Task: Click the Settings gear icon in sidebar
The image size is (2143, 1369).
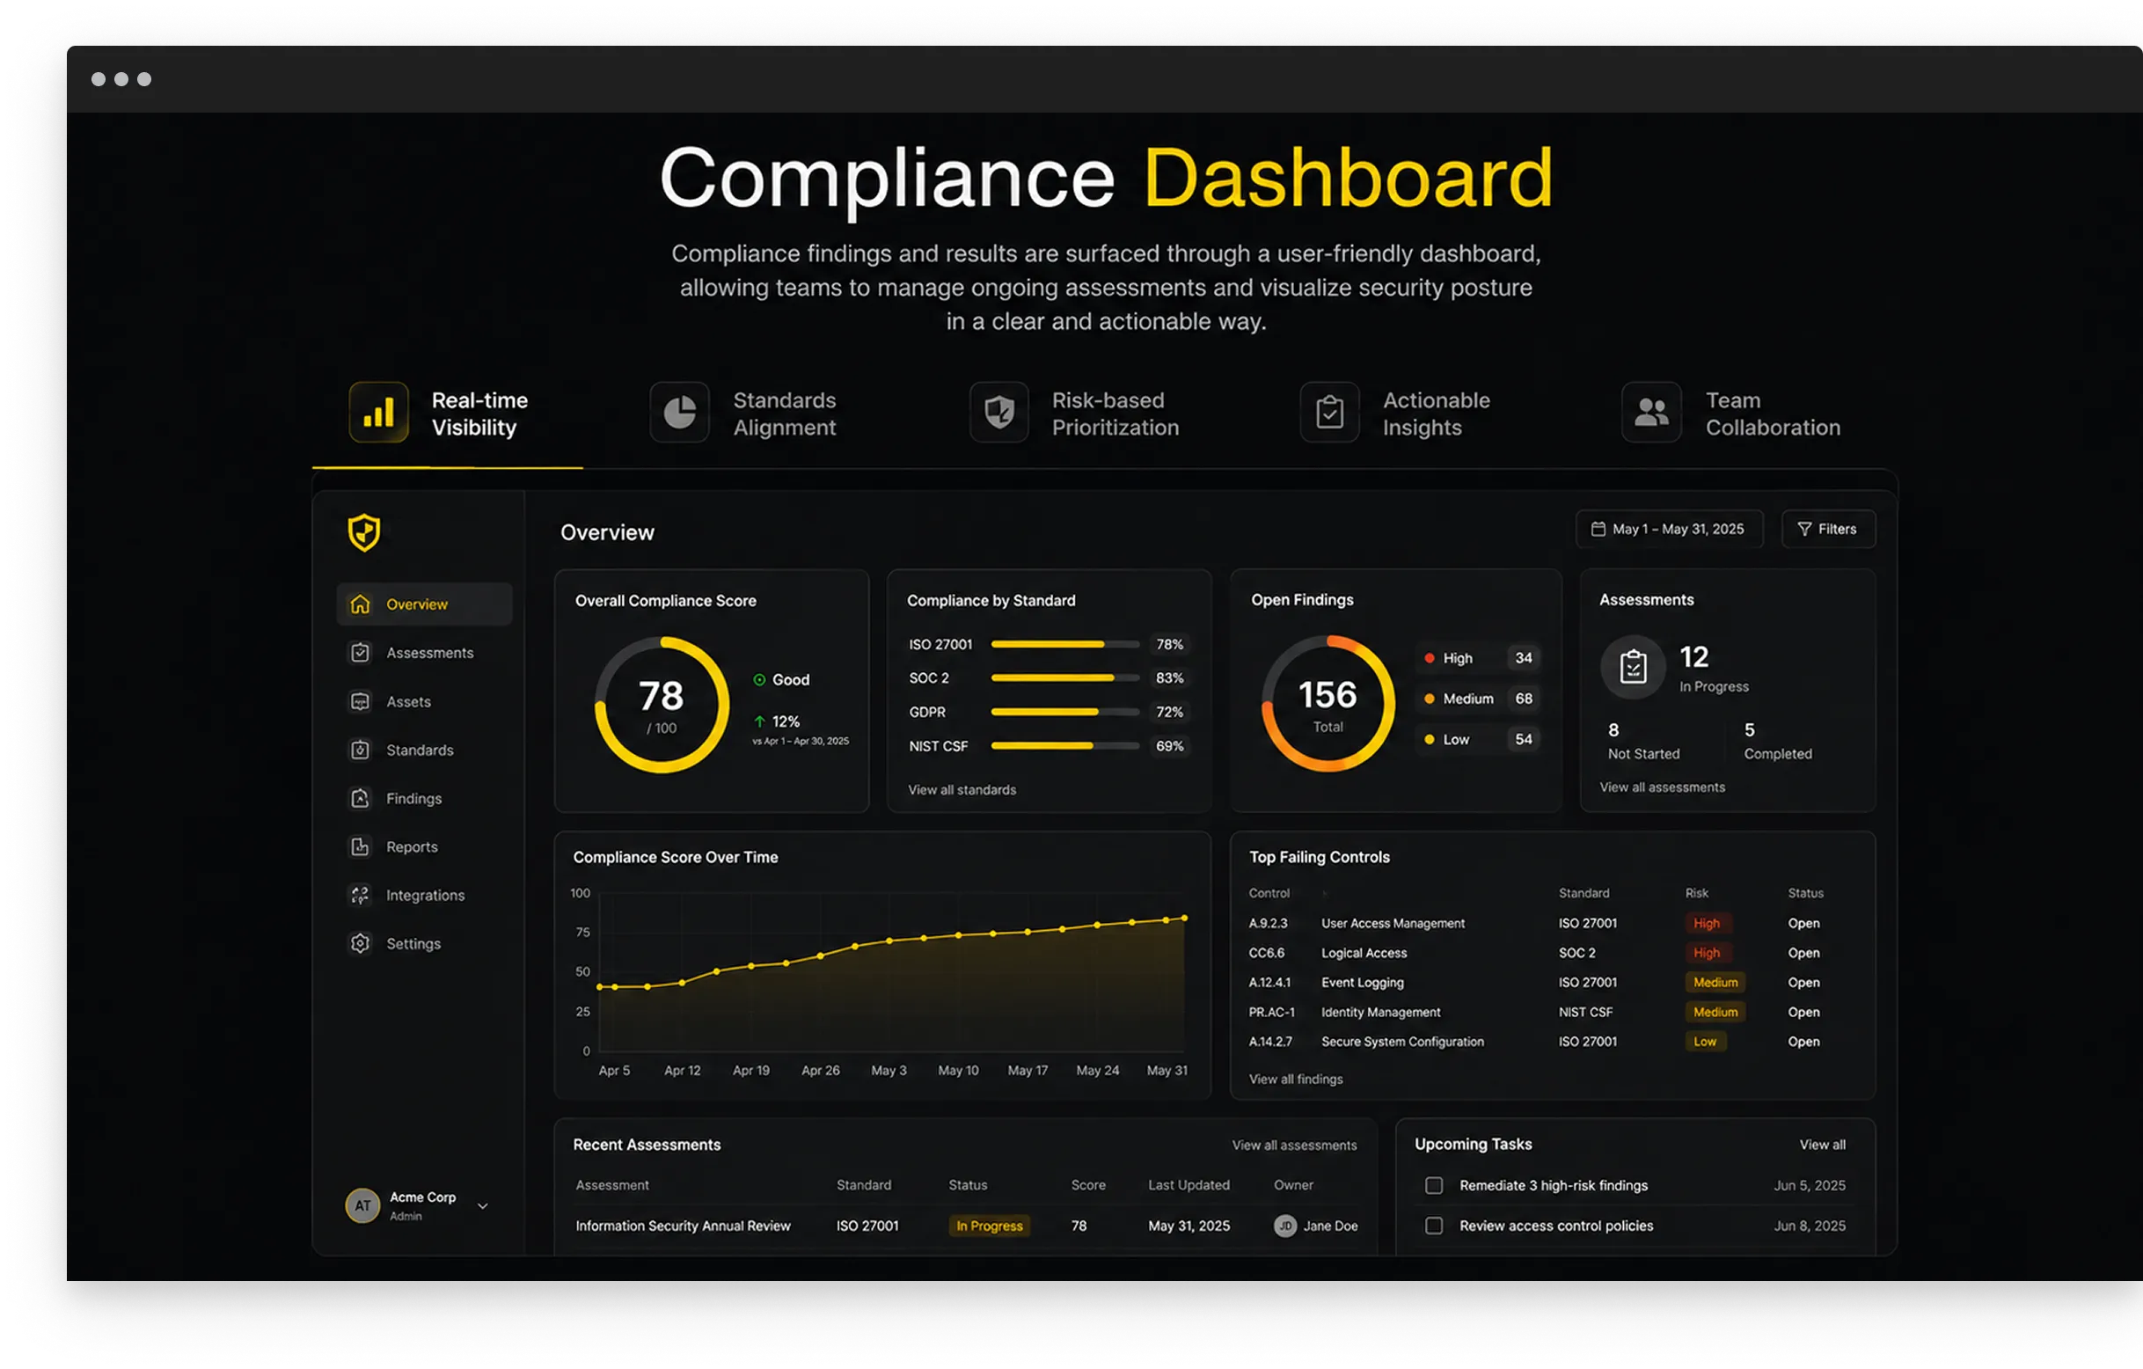Action: [360, 943]
